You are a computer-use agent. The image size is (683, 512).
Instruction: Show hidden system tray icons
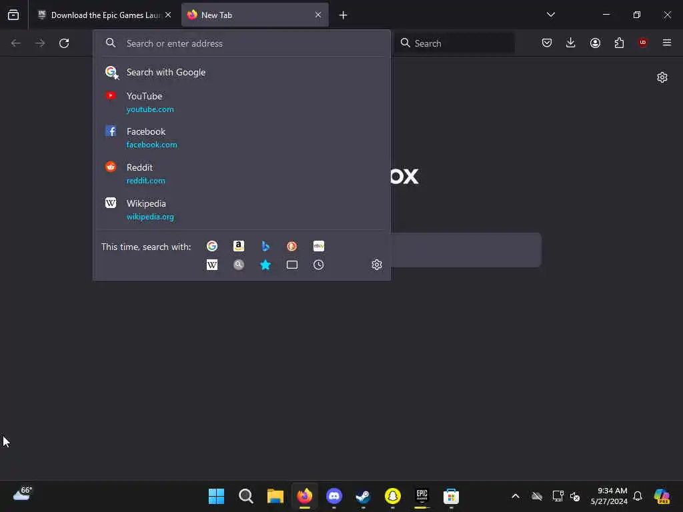click(x=516, y=496)
